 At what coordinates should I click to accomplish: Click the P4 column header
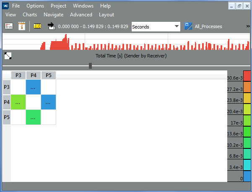(34, 75)
